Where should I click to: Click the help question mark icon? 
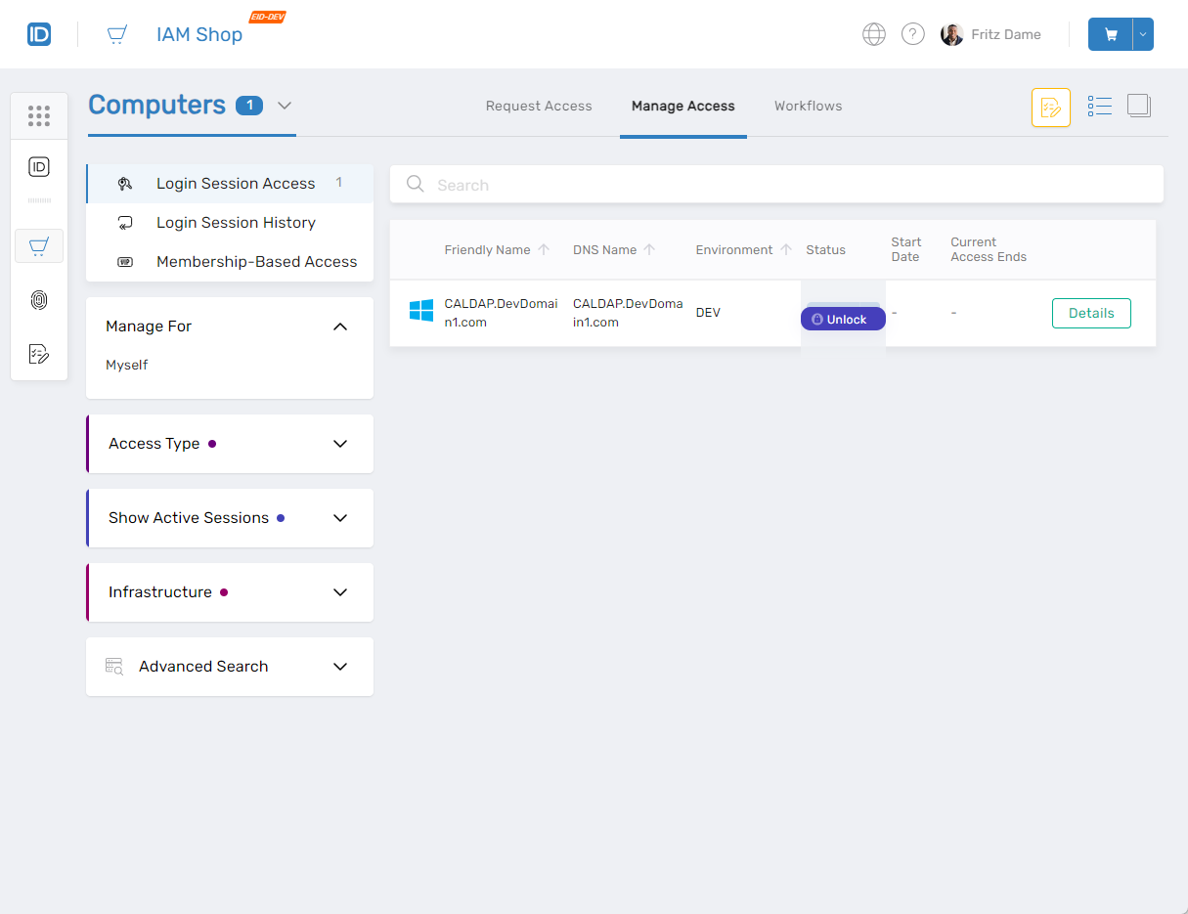(x=912, y=33)
